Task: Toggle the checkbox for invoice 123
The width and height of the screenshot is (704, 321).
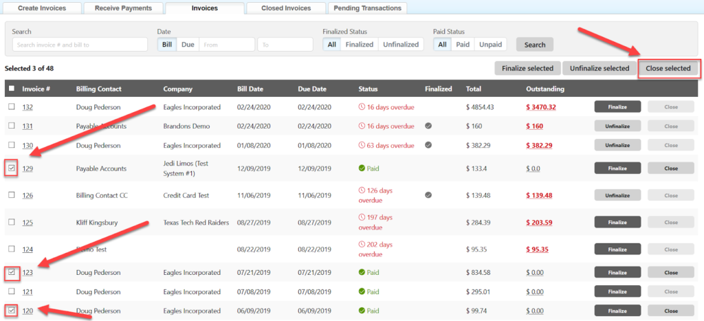Action: point(11,273)
